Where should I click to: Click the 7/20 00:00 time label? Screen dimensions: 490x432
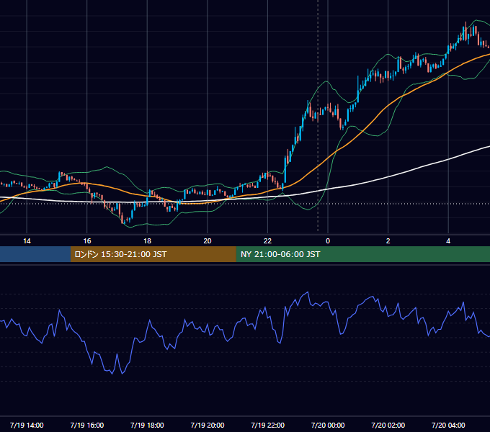click(x=328, y=425)
